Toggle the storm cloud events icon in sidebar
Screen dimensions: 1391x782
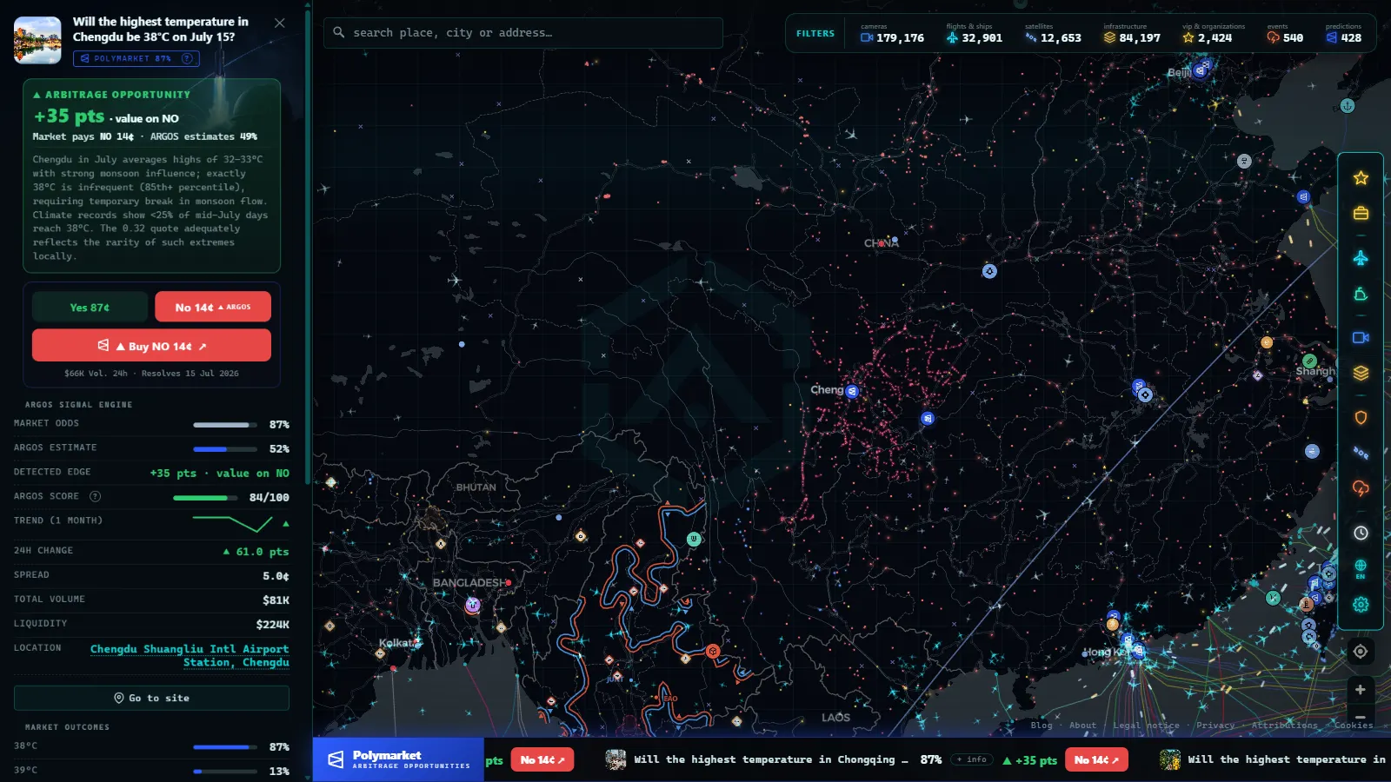1361,488
